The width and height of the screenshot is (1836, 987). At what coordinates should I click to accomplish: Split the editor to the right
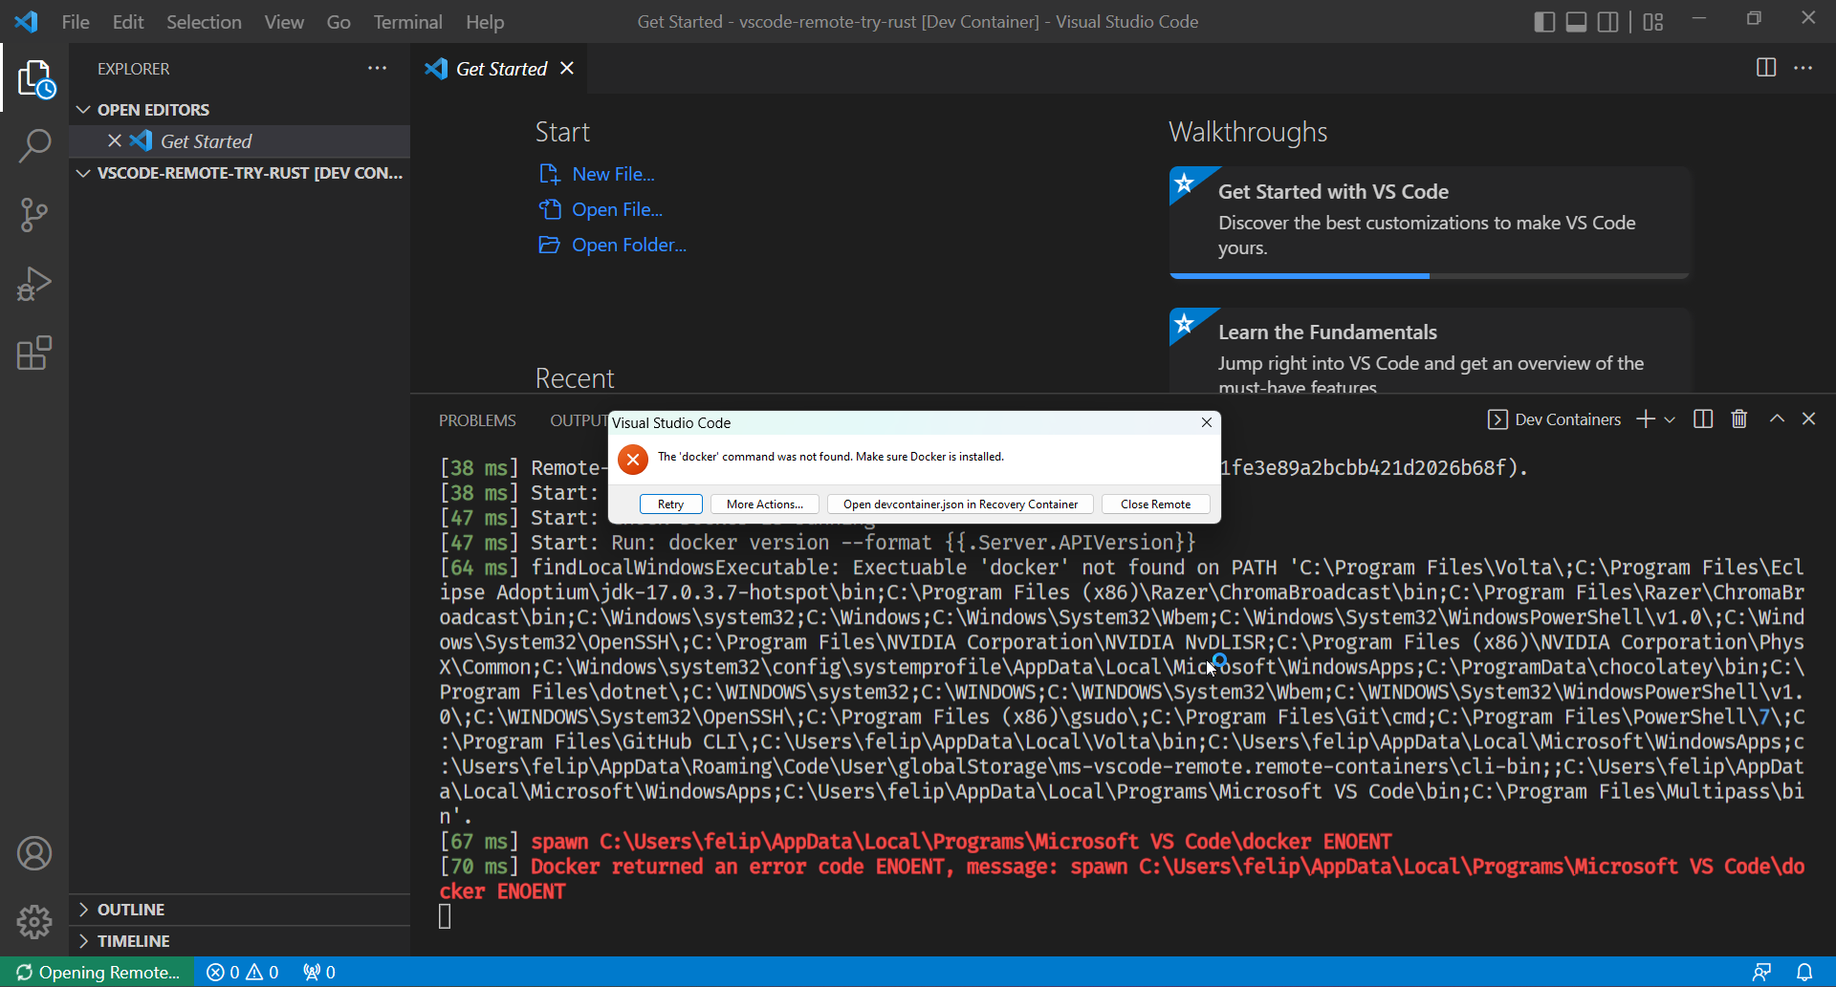1766,68
